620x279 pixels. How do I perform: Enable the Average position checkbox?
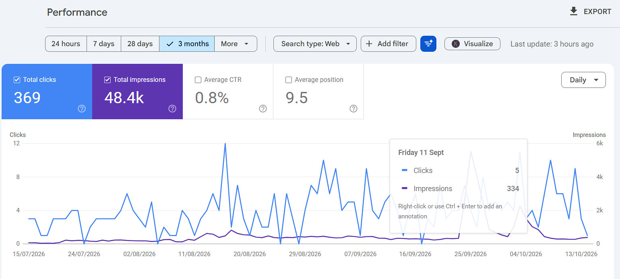(289, 80)
